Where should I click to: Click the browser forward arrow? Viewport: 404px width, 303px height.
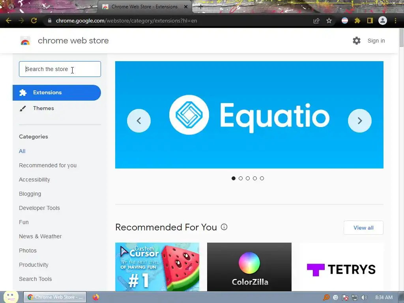(21, 21)
